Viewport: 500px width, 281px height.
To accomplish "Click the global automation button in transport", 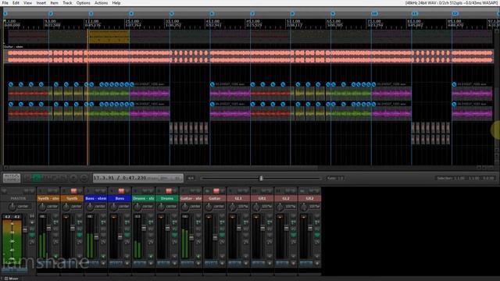I will tap(12, 178).
